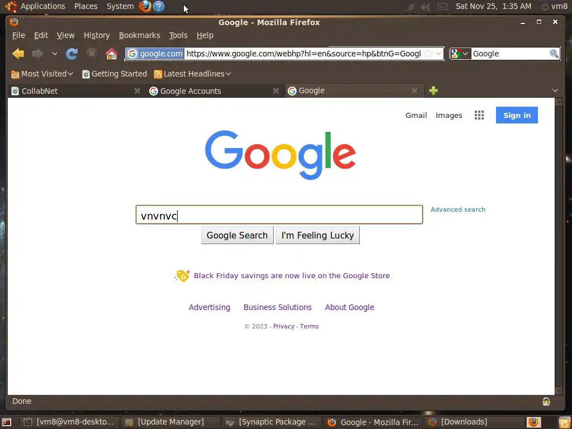Reload the current page
Viewport: 572px width, 429px height.
click(x=71, y=54)
